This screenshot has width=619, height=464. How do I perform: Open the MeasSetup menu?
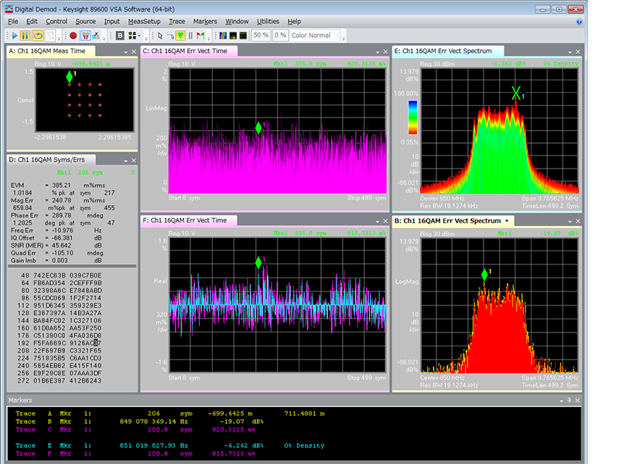click(144, 21)
